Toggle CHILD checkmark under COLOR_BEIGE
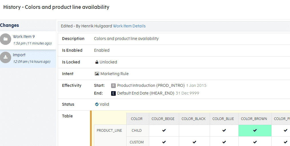The image size is (290, 146). click(164, 131)
